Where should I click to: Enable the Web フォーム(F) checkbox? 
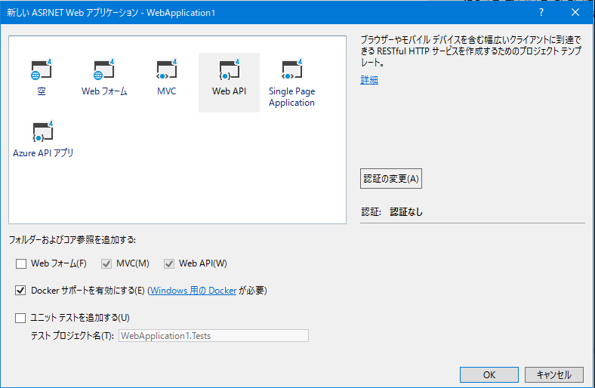click(x=21, y=263)
